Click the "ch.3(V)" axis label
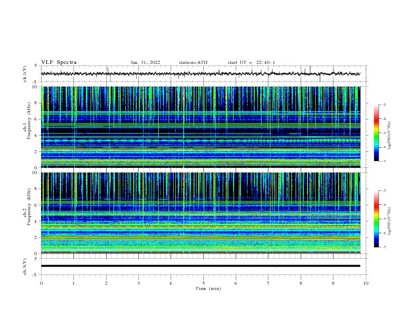 click(x=25, y=267)
